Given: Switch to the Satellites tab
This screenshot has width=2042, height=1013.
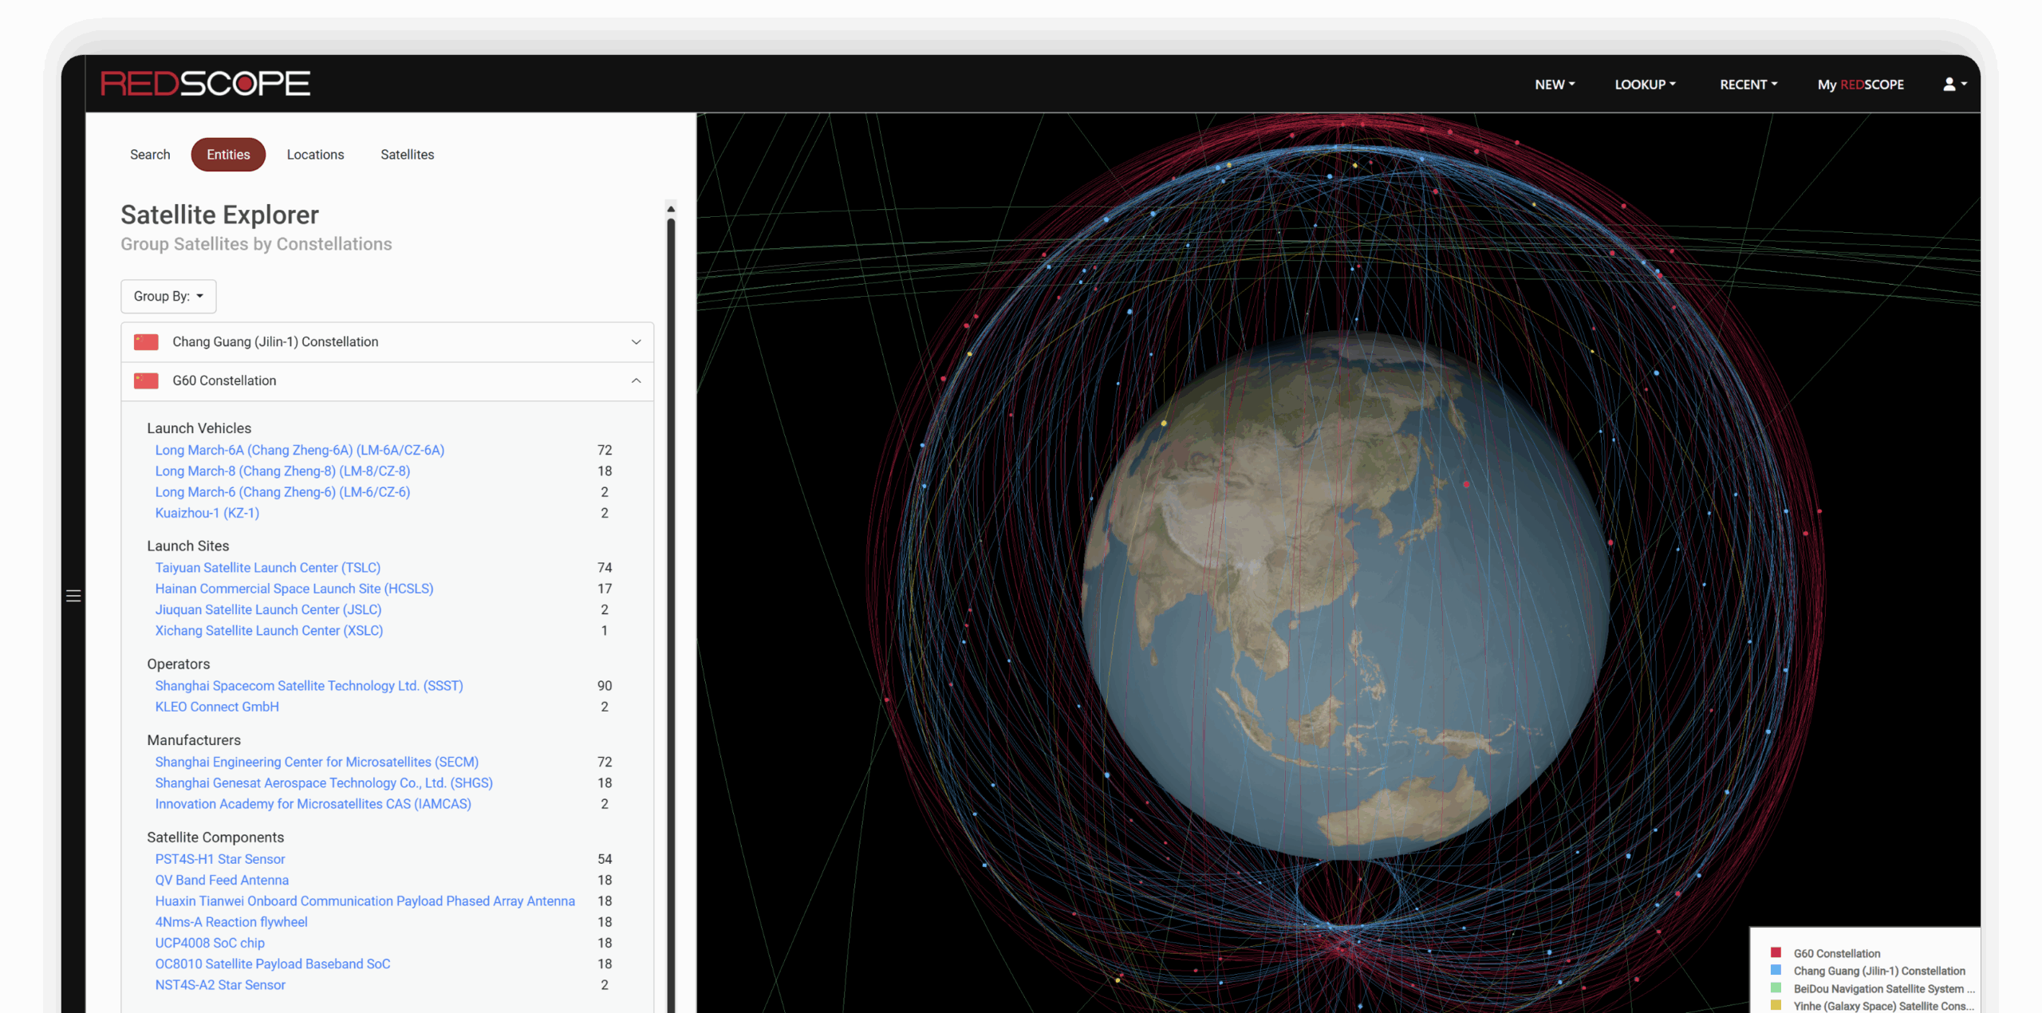Looking at the screenshot, I should (407, 155).
